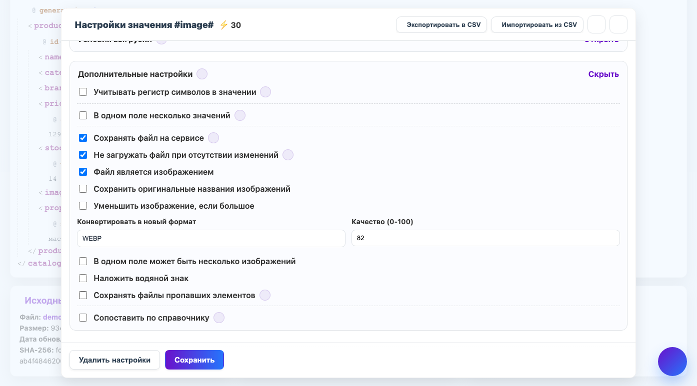This screenshot has width=697, height=386.
Task: Click the lightning bolt icon beside 30
Action: click(223, 25)
